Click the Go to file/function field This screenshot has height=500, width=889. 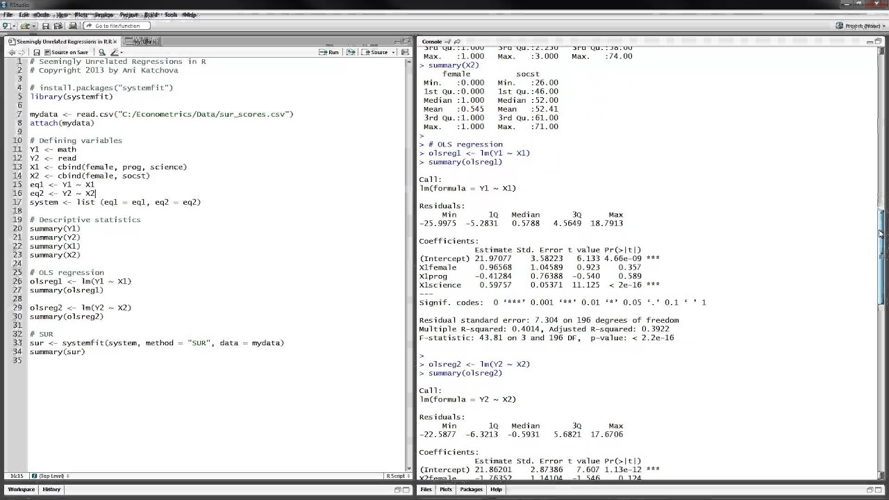click(x=117, y=26)
